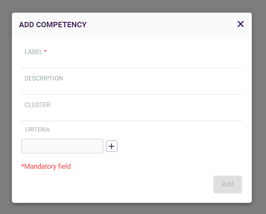Click the red asterisk next to LABEL
The image size is (266, 214).
click(45, 52)
